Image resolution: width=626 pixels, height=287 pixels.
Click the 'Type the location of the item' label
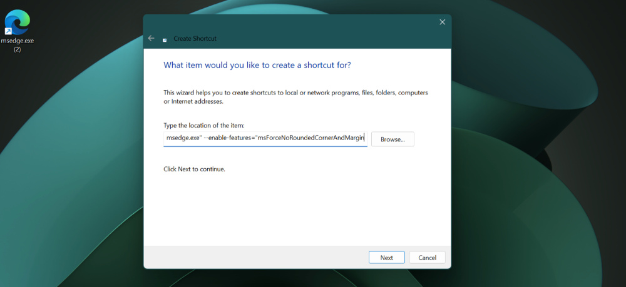[203, 126]
